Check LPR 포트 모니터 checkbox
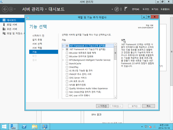The image size is (173, 130). (x=67, y=81)
